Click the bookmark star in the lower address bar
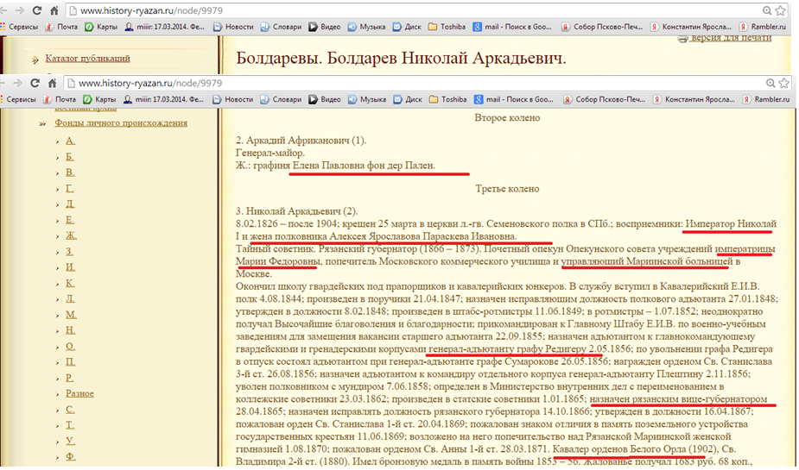Screen dimensions: 799x470 tap(783, 83)
